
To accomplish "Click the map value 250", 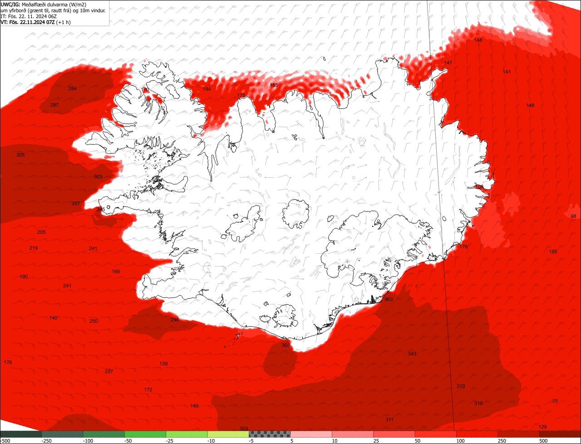I will point(94,321).
